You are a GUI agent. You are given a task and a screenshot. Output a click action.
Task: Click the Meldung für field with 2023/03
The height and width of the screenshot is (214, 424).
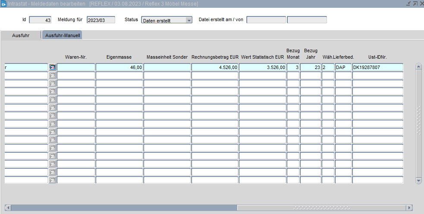pos(101,20)
